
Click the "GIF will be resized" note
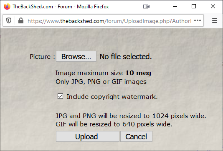click(x=114, y=124)
